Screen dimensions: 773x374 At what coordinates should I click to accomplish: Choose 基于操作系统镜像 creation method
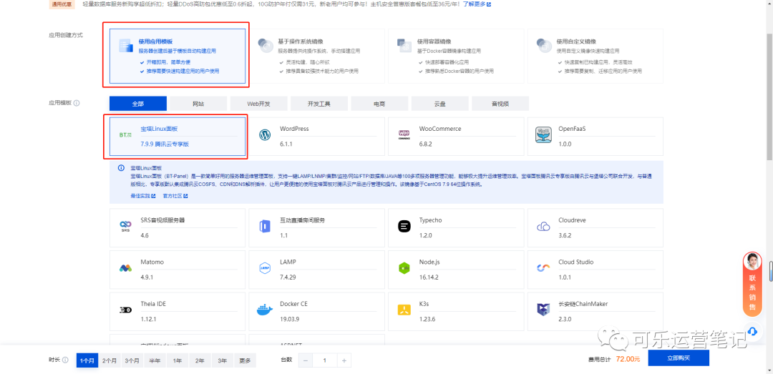316,55
